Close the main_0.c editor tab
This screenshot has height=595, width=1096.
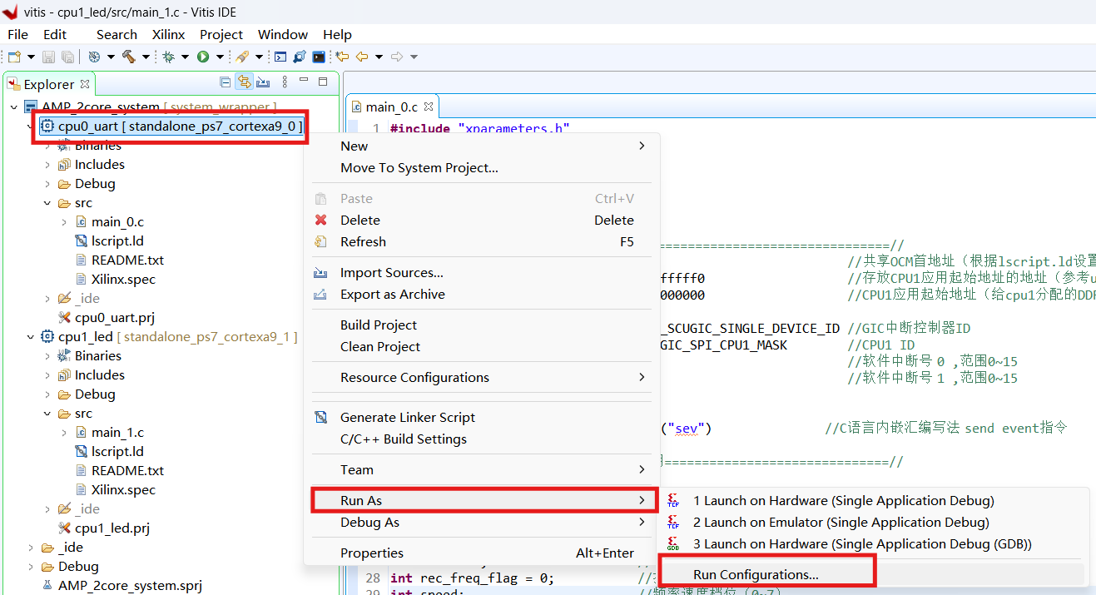429,107
